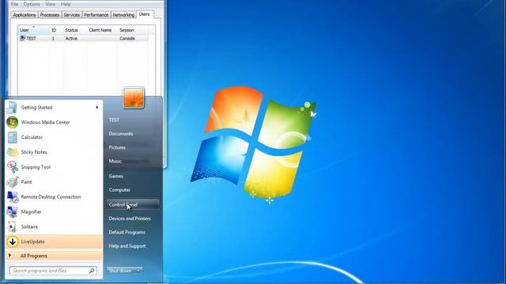Open Devices and Printers

[x=130, y=219]
